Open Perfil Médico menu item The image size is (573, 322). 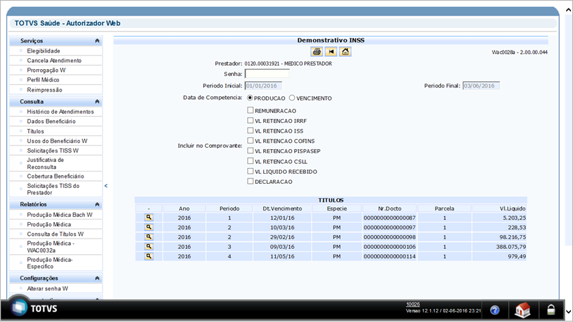click(43, 80)
